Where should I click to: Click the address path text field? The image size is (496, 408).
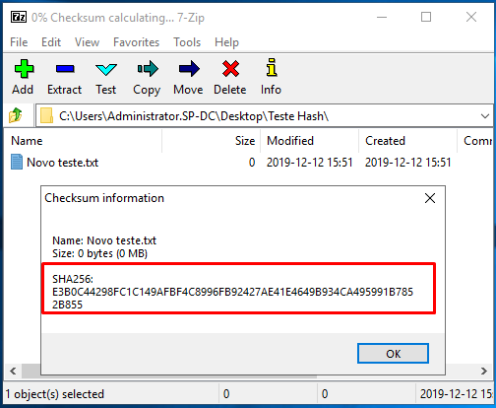(x=258, y=116)
